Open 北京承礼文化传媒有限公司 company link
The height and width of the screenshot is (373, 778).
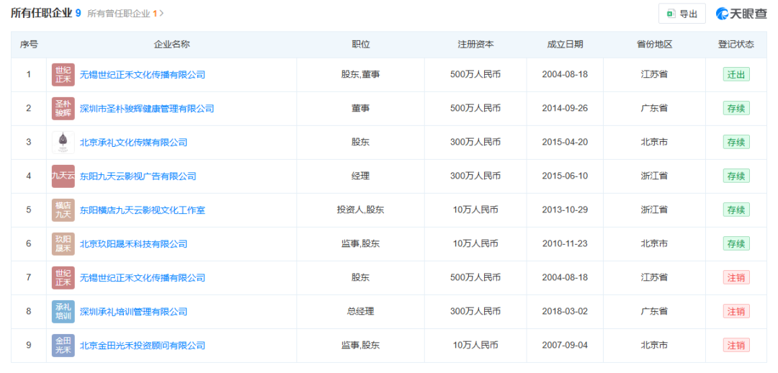[133, 143]
